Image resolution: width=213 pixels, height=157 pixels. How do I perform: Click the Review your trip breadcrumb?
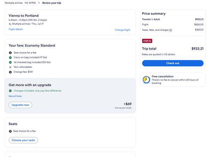(x=51, y=3)
